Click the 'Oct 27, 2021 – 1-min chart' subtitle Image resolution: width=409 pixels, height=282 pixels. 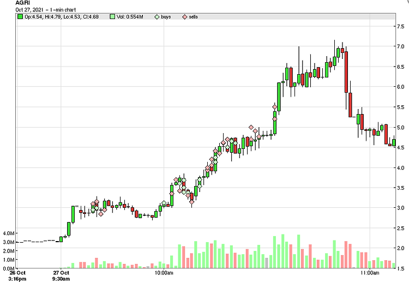pos(46,10)
